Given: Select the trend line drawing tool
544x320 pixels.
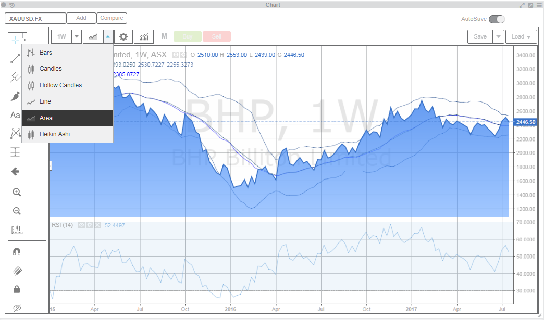Looking at the screenshot, I should click(x=15, y=59).
